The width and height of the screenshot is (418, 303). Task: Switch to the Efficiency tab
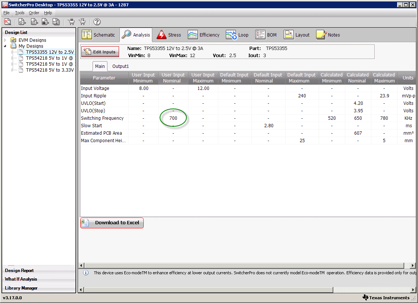204,35
